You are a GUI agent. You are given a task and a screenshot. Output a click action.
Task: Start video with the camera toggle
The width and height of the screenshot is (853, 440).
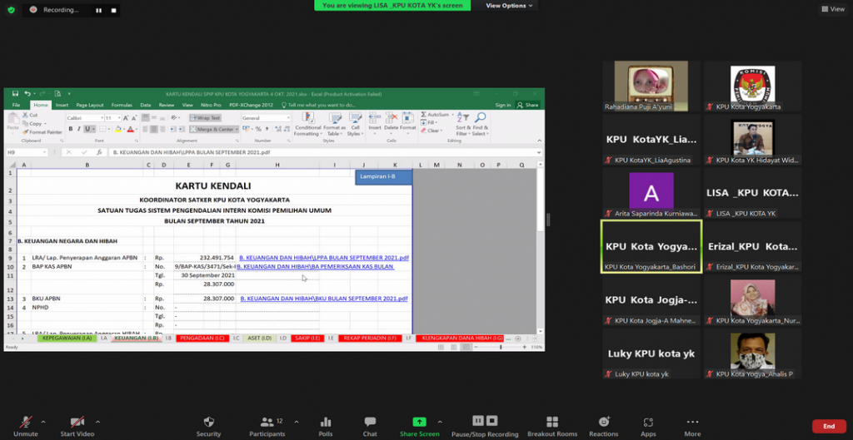[77, 423]
